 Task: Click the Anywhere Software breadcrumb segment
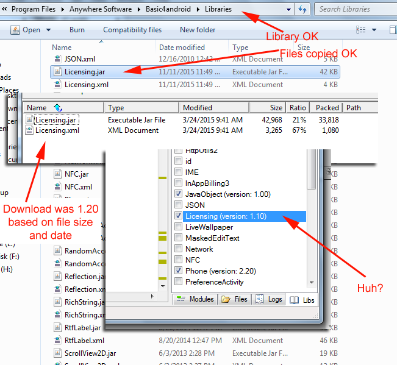click(101, 9)
